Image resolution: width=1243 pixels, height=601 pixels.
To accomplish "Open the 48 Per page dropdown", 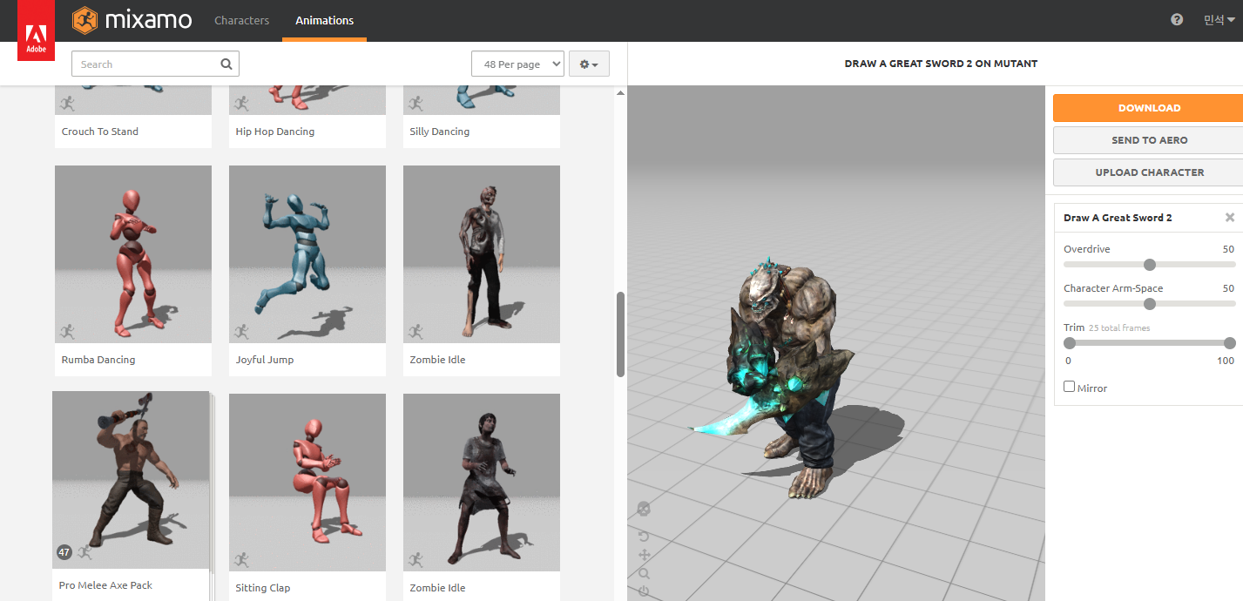I will 517,64.
